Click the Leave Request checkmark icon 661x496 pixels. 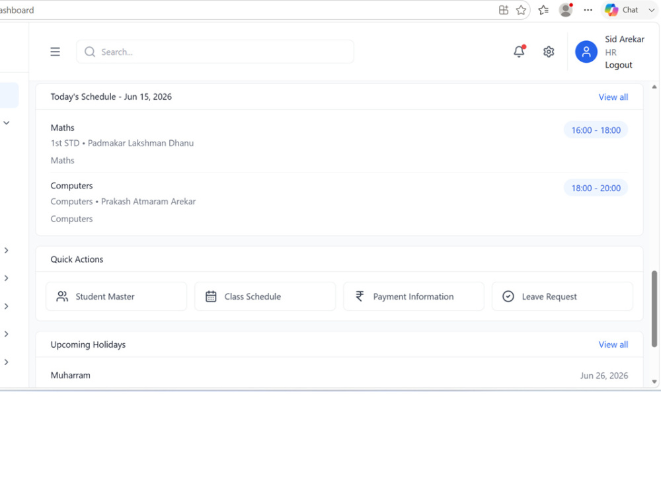(508, 296)
